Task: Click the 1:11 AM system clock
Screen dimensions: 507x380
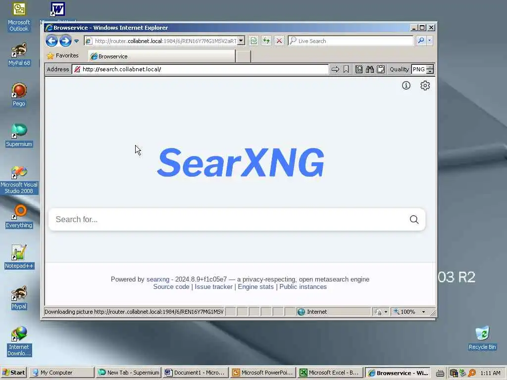Action: point(490,373)
